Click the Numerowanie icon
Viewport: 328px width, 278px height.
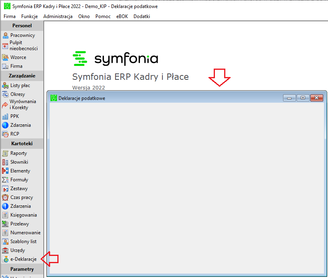coord(5,233)
